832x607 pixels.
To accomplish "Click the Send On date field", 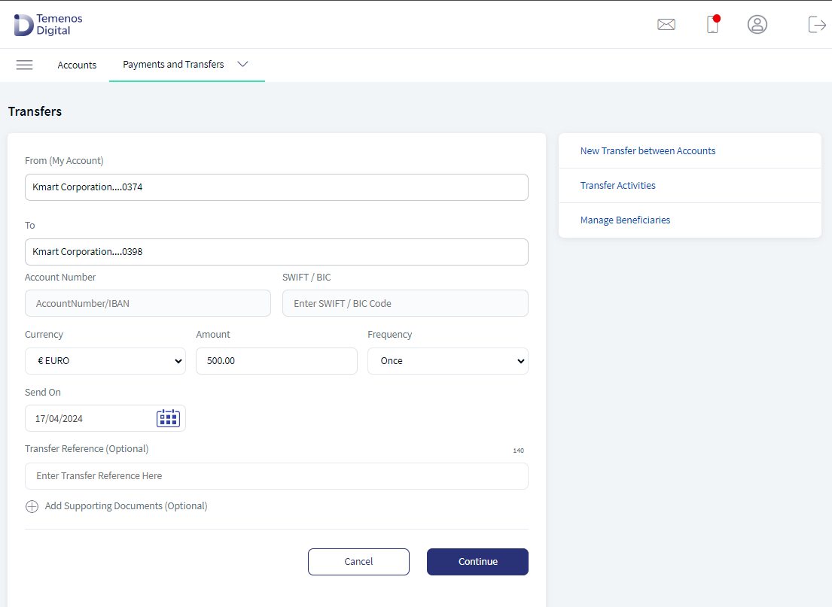I will click(x=105, y=418).
